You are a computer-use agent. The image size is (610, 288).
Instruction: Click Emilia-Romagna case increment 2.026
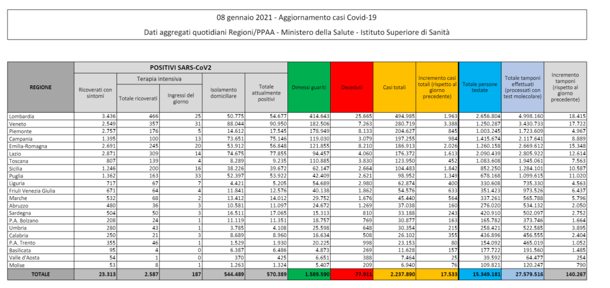(449, 146)
